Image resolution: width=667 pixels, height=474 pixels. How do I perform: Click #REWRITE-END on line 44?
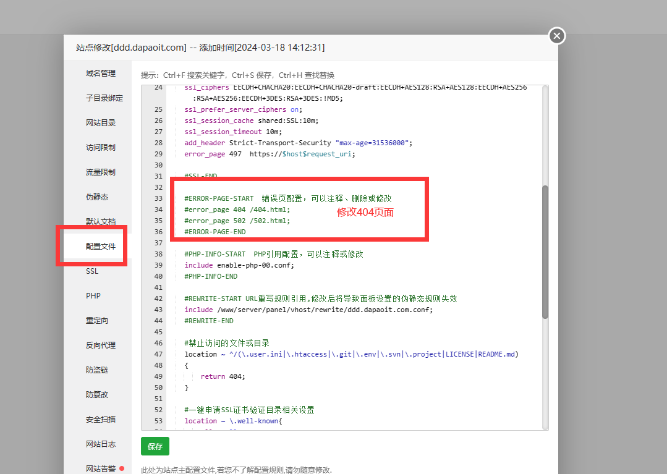point(209,321)
